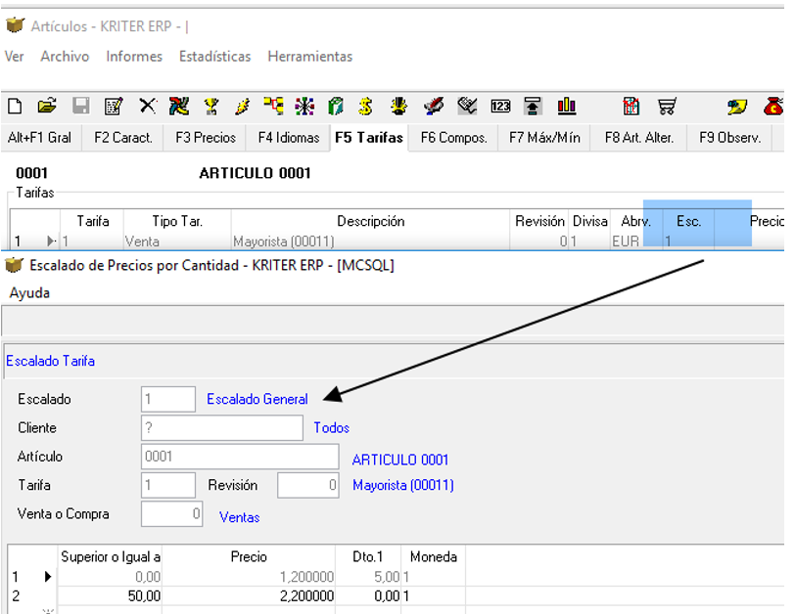This screenshot has height=614, width=795.
Task: Click the Superior o Igual a header
Action: coord(110,556)
